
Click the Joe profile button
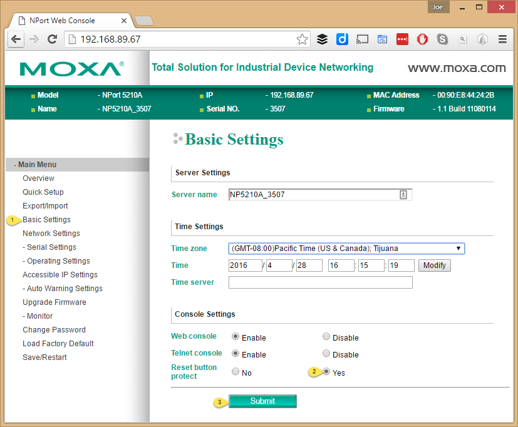438,7
